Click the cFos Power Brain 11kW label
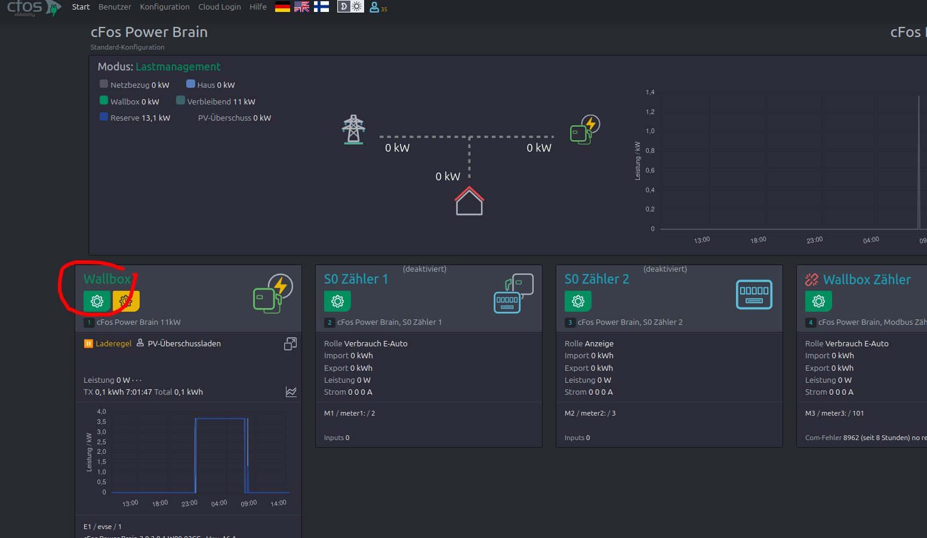The image size is (927, 538). click(x=138, y=322)
